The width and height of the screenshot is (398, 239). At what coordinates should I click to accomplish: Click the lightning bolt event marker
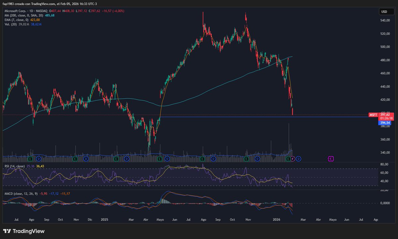[x=293, y=159]
